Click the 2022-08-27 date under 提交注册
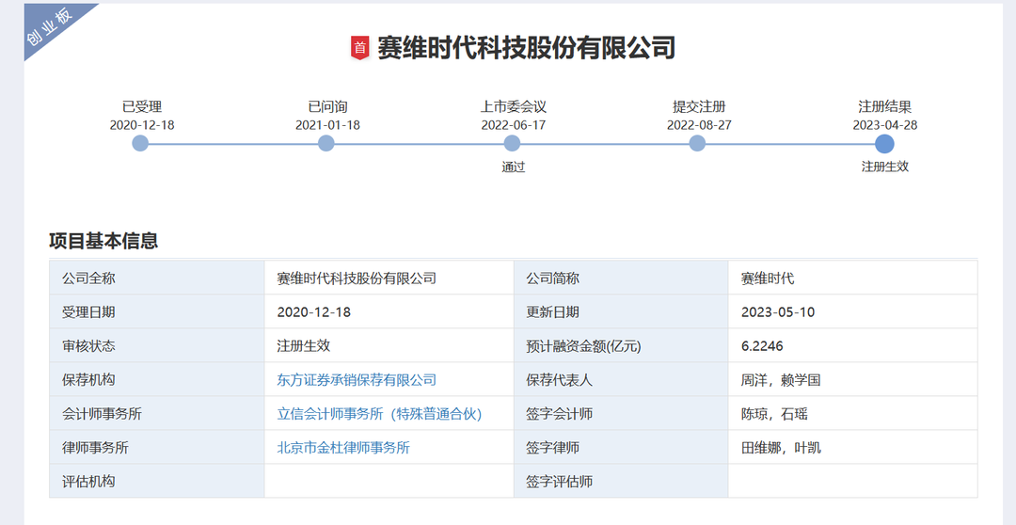 (699, 125)
